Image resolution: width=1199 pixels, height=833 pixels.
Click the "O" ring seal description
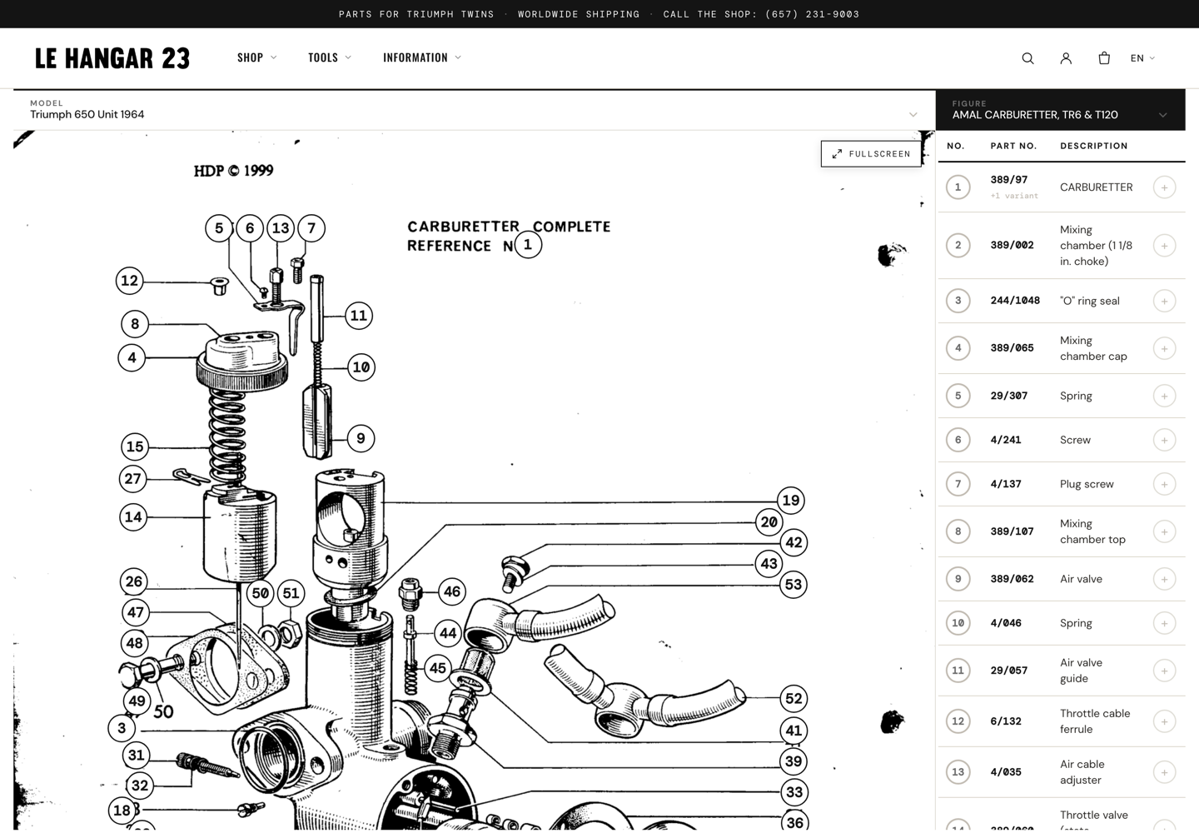pyautogui.click(x=1090, y=301)
